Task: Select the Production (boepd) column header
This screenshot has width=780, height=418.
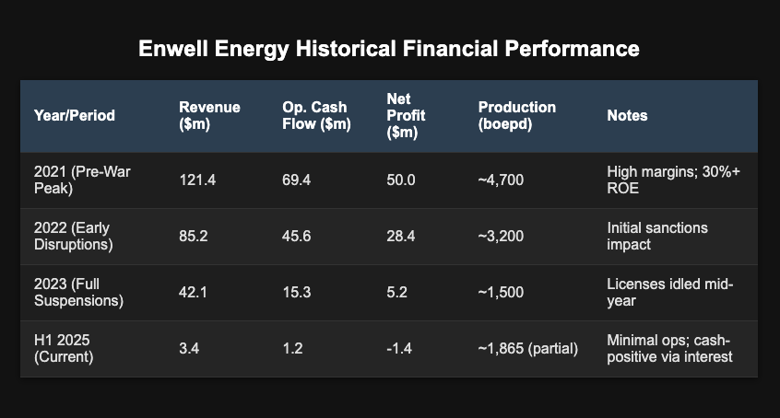Action: [x=517, y=115]
